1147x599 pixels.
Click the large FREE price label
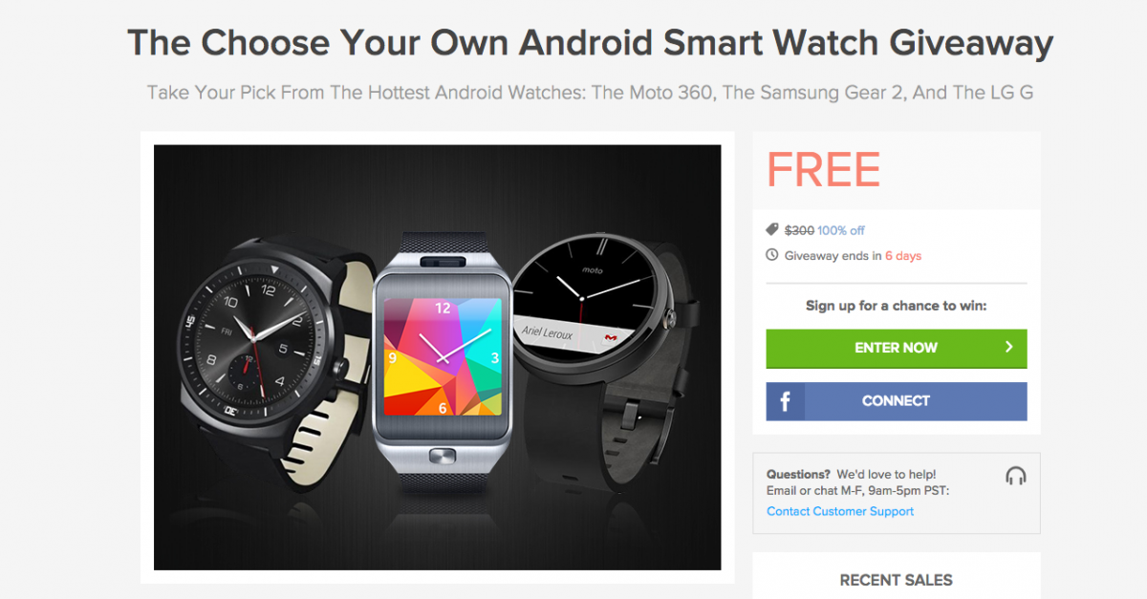click(x=823, y=170)
